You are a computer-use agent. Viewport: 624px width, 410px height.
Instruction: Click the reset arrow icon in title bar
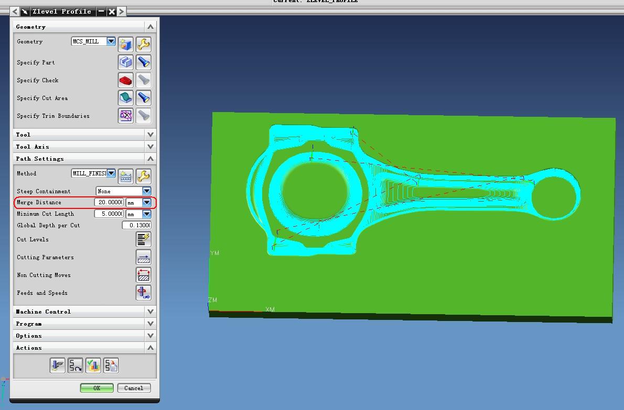(x=24, y=12)
